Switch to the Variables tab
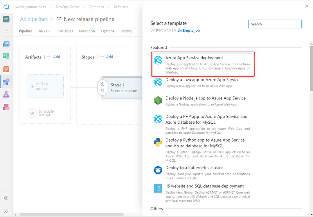313x217 pixels. tap(65, 31)
